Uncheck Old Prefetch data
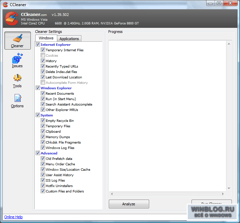The image size is (240, 223). [43, 159]
